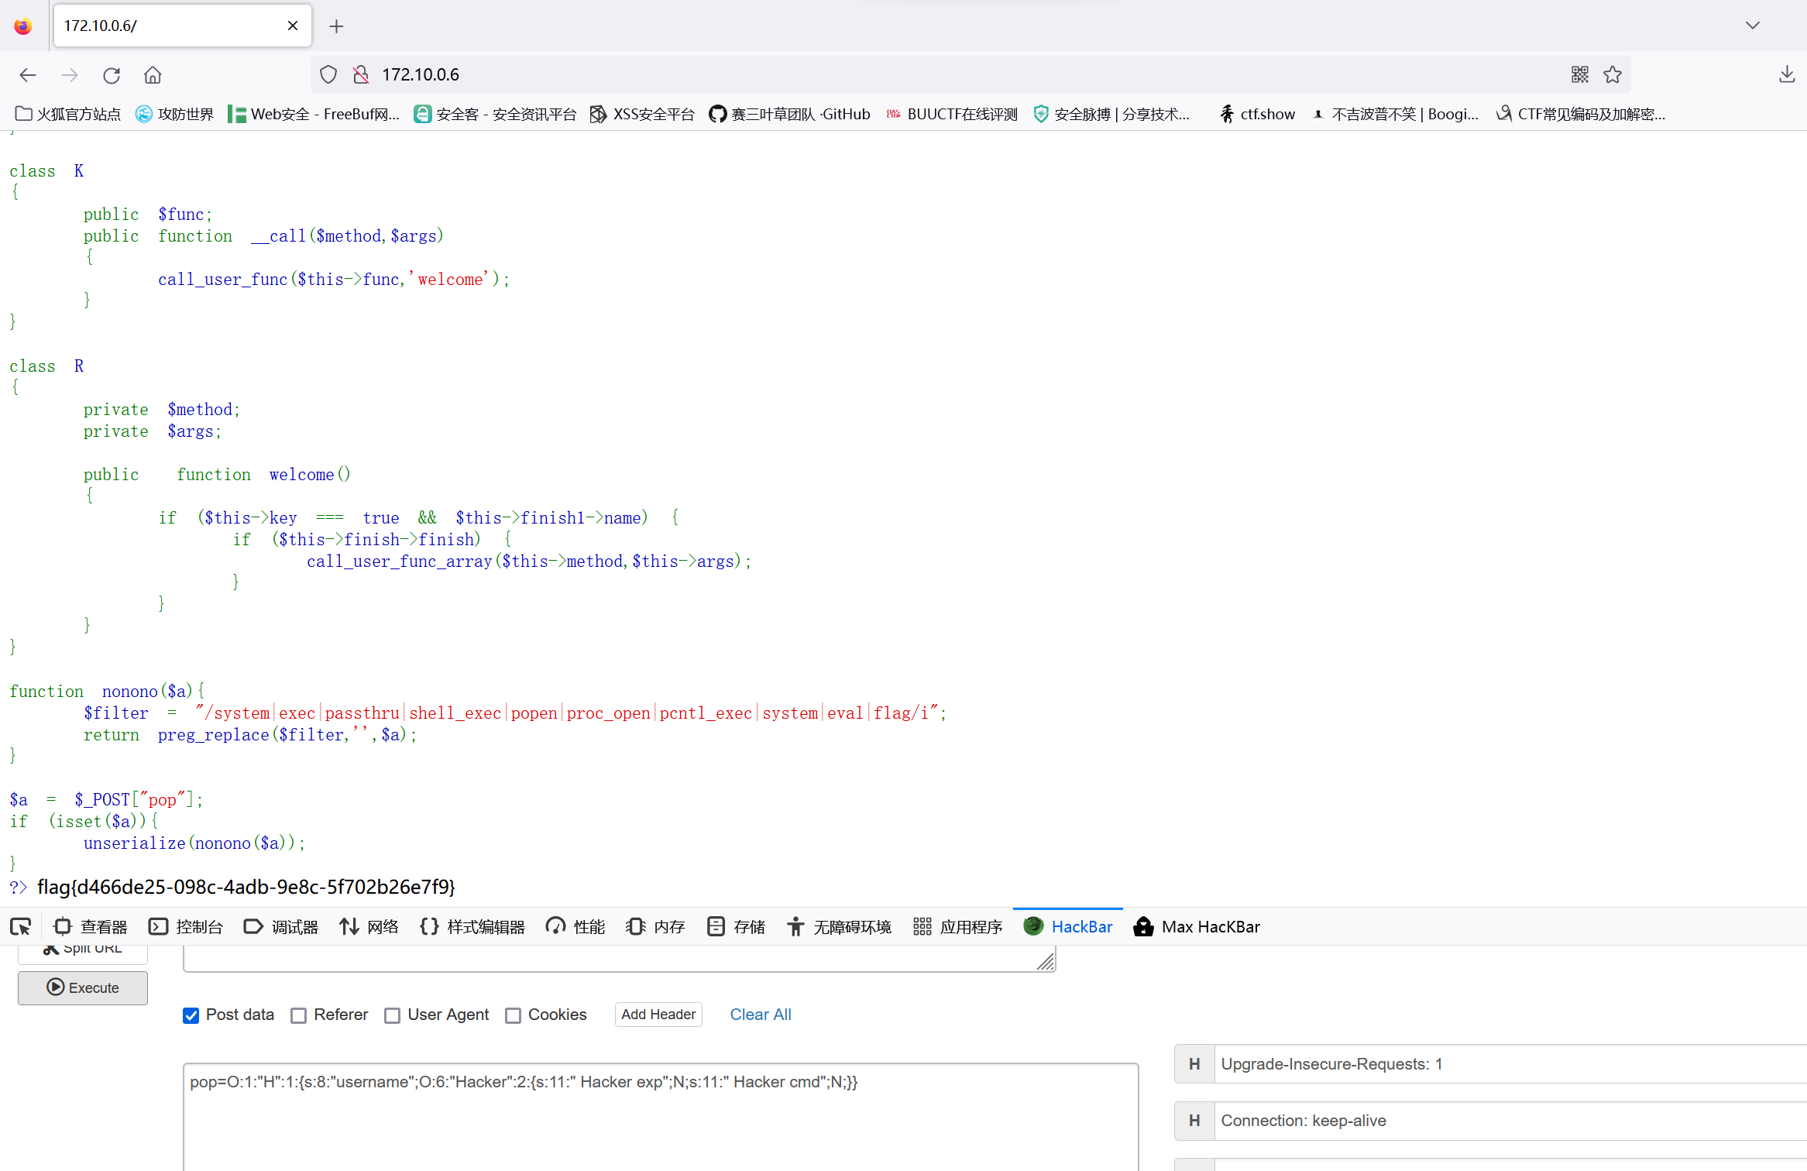Click the Firefox logo icon

23,26
